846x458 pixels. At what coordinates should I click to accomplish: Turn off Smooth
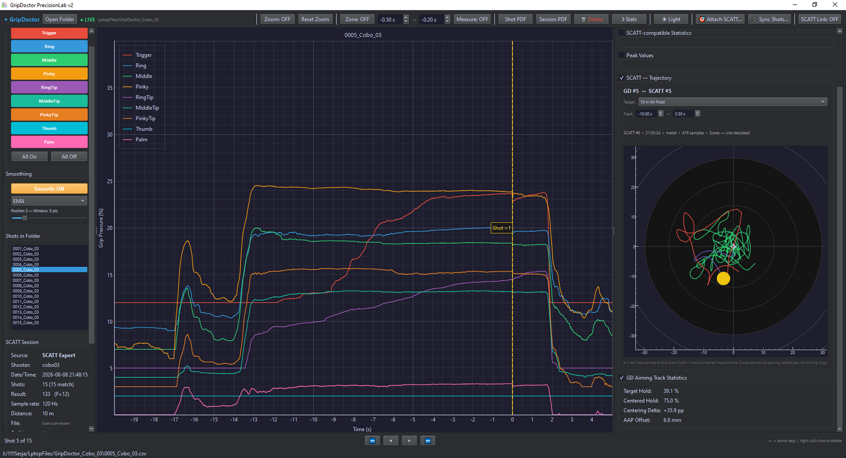pos(49,189)
